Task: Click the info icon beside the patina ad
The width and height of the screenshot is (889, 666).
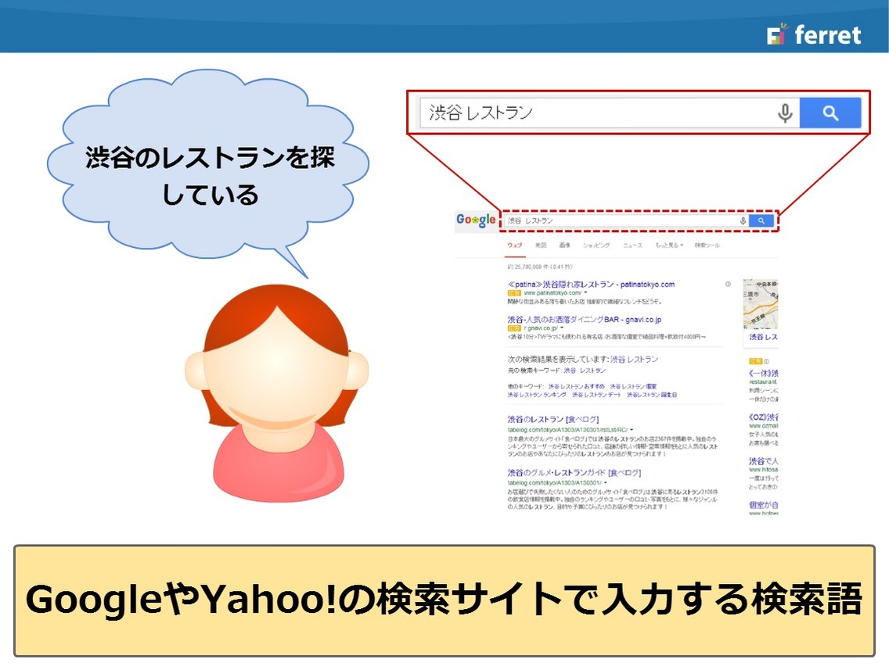Action: (x=728, y=285)
